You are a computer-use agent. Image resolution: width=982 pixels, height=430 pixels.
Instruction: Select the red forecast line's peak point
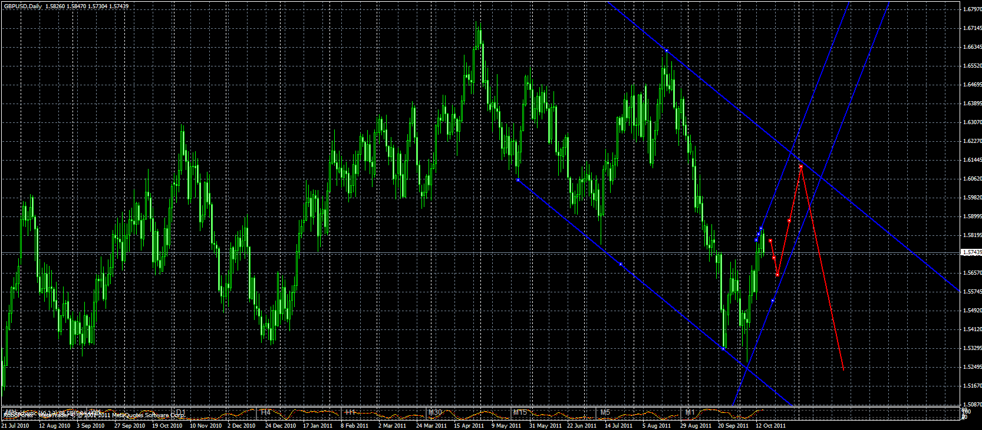tap(801, 167)
